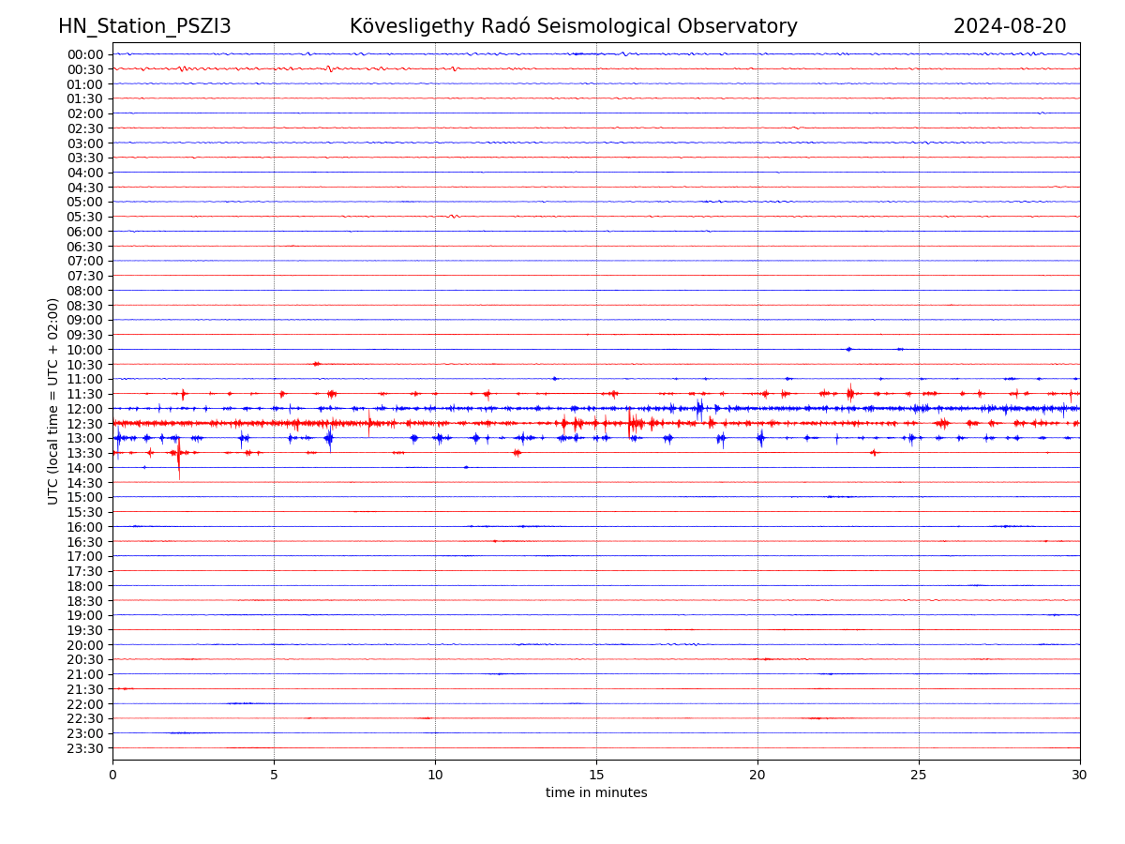This screenshot has width=1125, height=844.
Task: Click the 'time in minutes' axis label
Action: click(x=596, y=793)
